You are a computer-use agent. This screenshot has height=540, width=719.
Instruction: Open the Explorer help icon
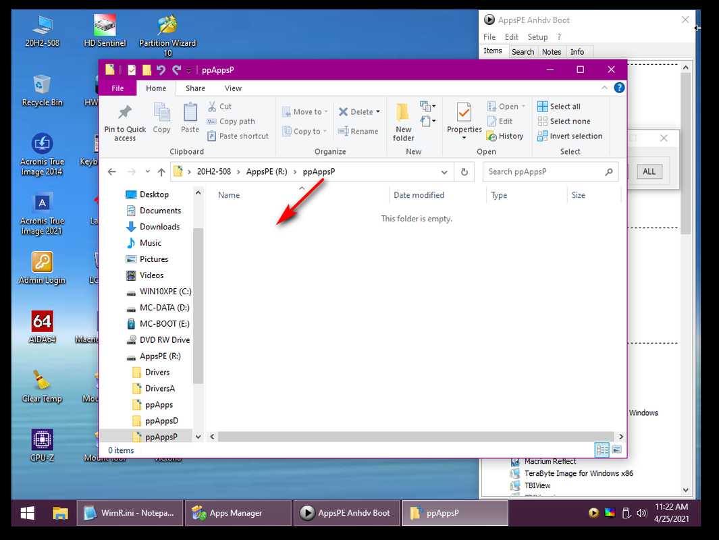coord(619,88)
